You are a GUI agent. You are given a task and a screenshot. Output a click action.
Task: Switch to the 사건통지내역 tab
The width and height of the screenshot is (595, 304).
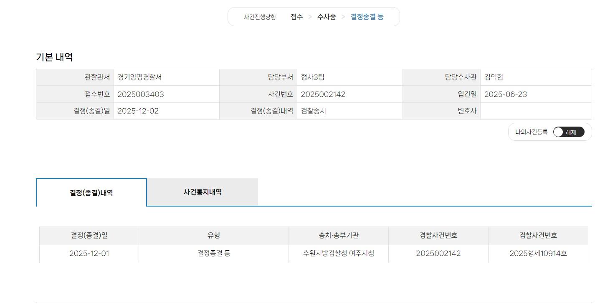pyautogui.click(x=203, y=192)
